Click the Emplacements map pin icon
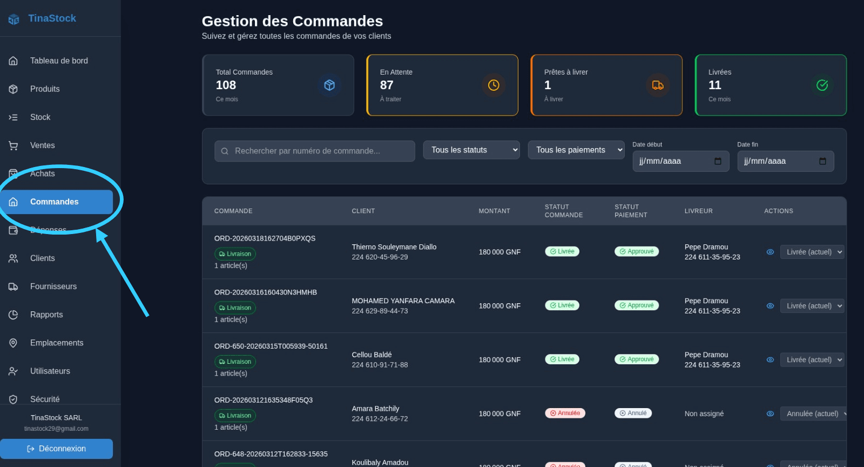The height and width of the screenshot is (467, 864). 13,343
